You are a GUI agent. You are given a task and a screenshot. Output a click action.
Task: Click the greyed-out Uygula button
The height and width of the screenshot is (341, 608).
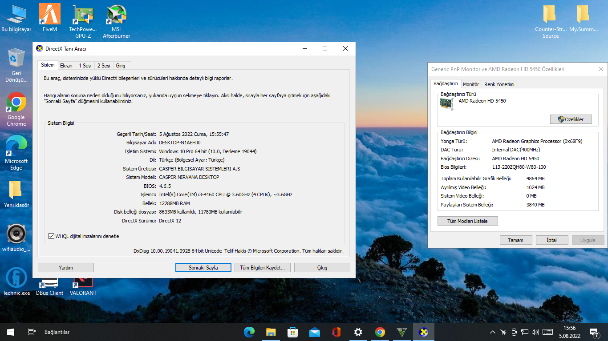click(588, 240)
